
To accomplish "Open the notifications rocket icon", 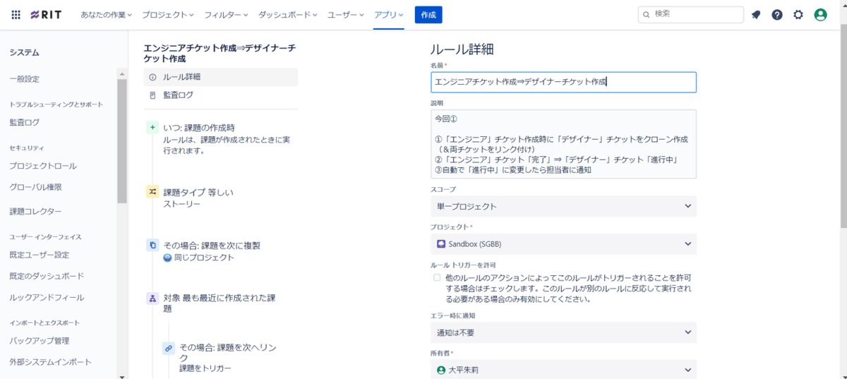I will pos(756,15).
